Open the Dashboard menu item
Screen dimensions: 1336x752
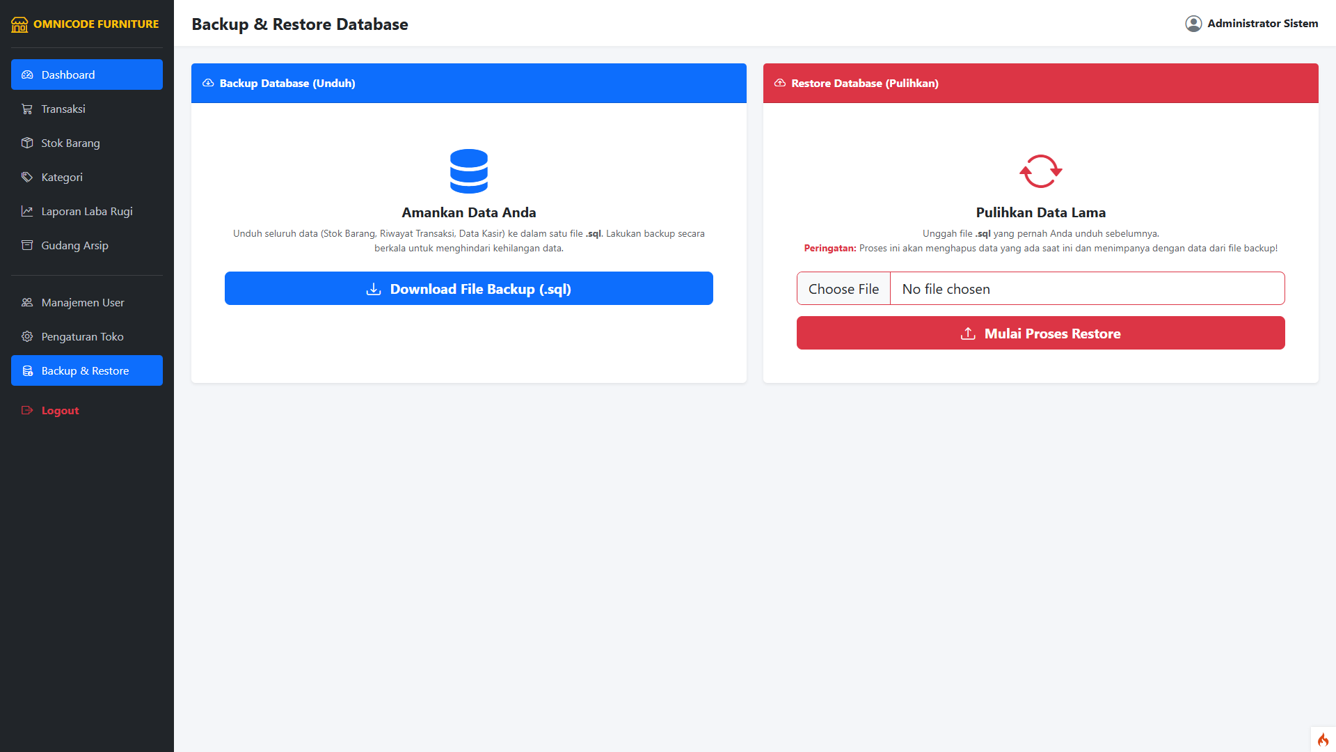tap(87, 75)
